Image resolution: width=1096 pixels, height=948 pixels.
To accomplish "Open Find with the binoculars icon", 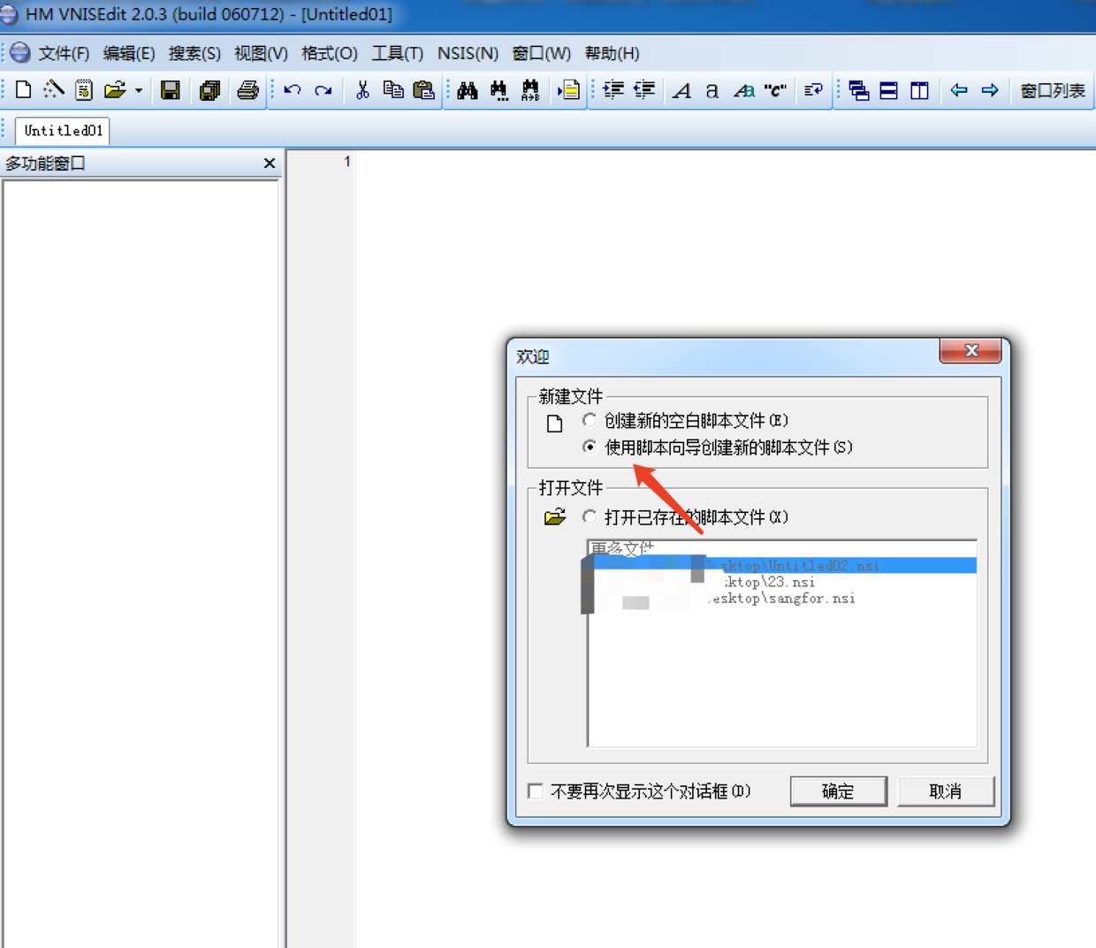I will point(468,89).
